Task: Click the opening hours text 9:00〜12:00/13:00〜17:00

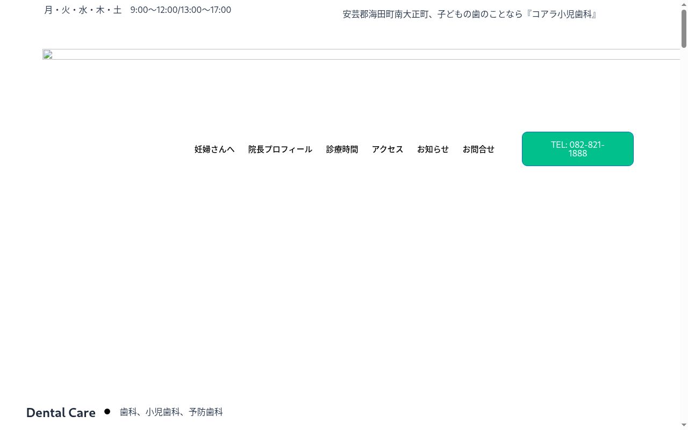Action: (181, 10)
